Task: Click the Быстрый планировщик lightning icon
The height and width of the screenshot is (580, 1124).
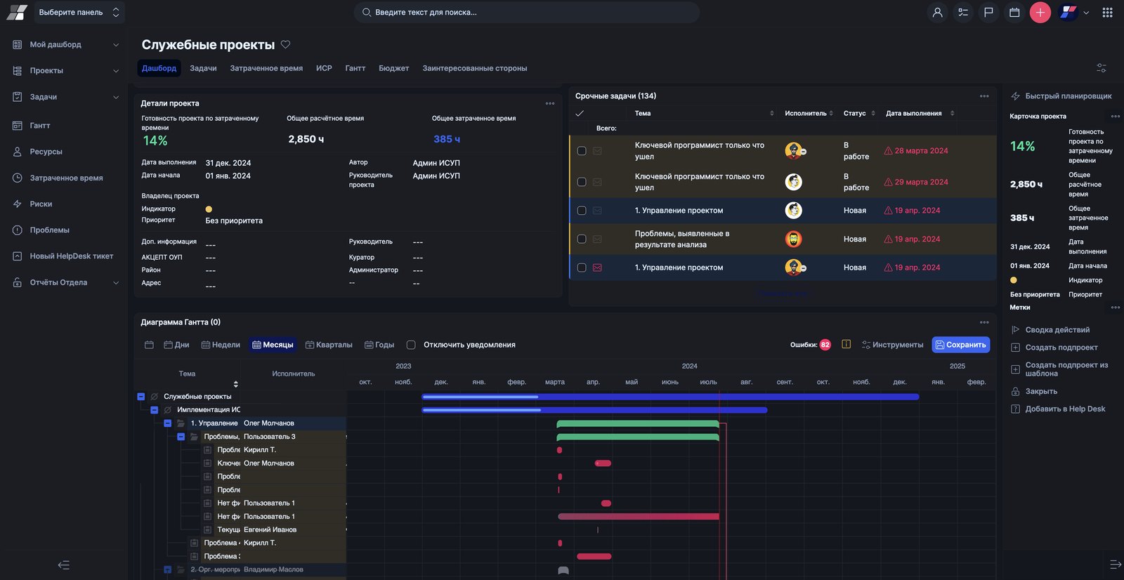Action: tap(1015, 96)
